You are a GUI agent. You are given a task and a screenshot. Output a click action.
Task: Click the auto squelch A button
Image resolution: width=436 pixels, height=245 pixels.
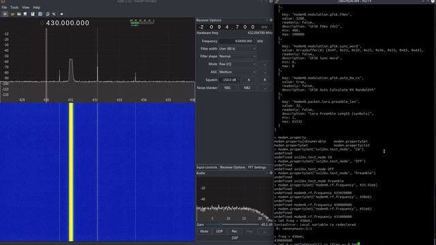coord(249,80)
